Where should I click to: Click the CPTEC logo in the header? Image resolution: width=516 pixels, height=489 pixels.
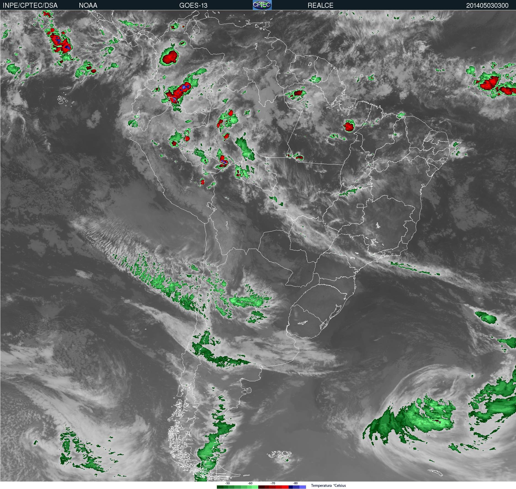point(262,5)
